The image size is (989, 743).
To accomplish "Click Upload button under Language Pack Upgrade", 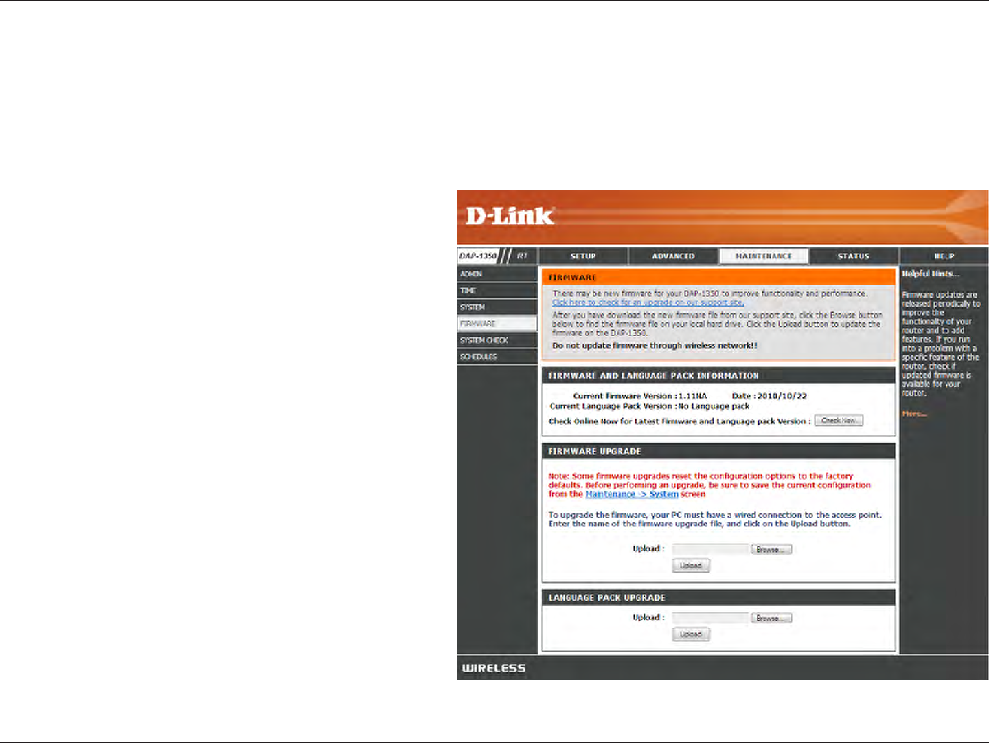I will point(691,634).
